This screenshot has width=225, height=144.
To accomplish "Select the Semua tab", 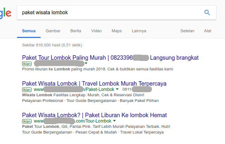I will pyautogui.click(x=29, y=31).
